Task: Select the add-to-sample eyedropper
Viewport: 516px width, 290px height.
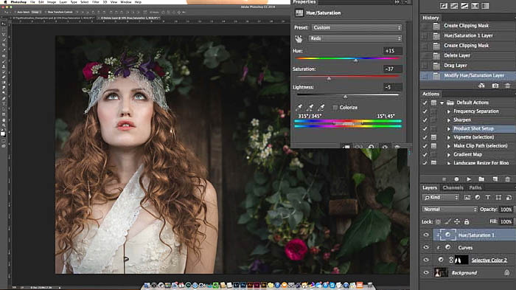Action: click(310, 108)
